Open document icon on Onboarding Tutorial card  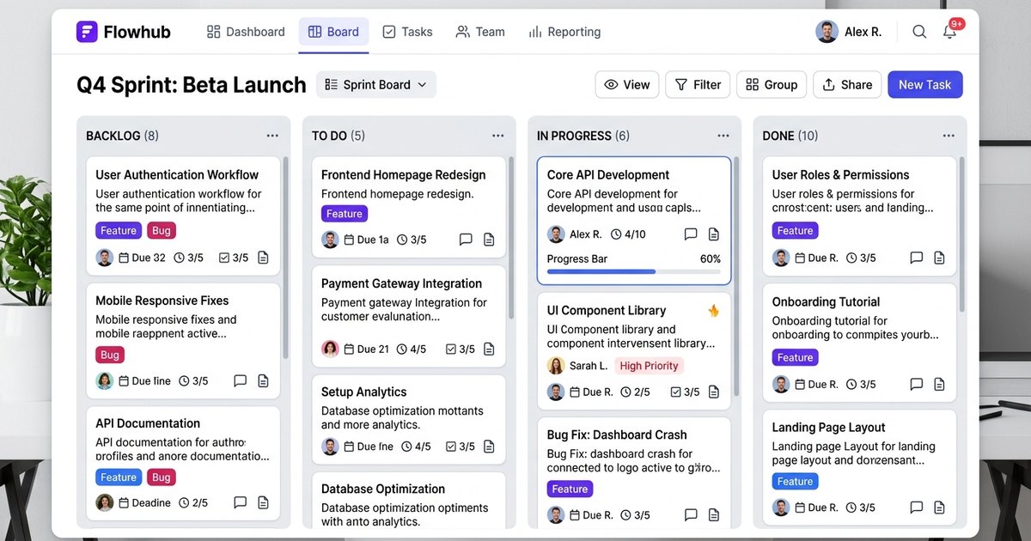click(940, 385)
